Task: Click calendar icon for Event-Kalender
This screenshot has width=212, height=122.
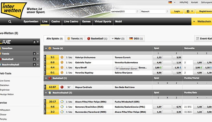Action: 197,39
